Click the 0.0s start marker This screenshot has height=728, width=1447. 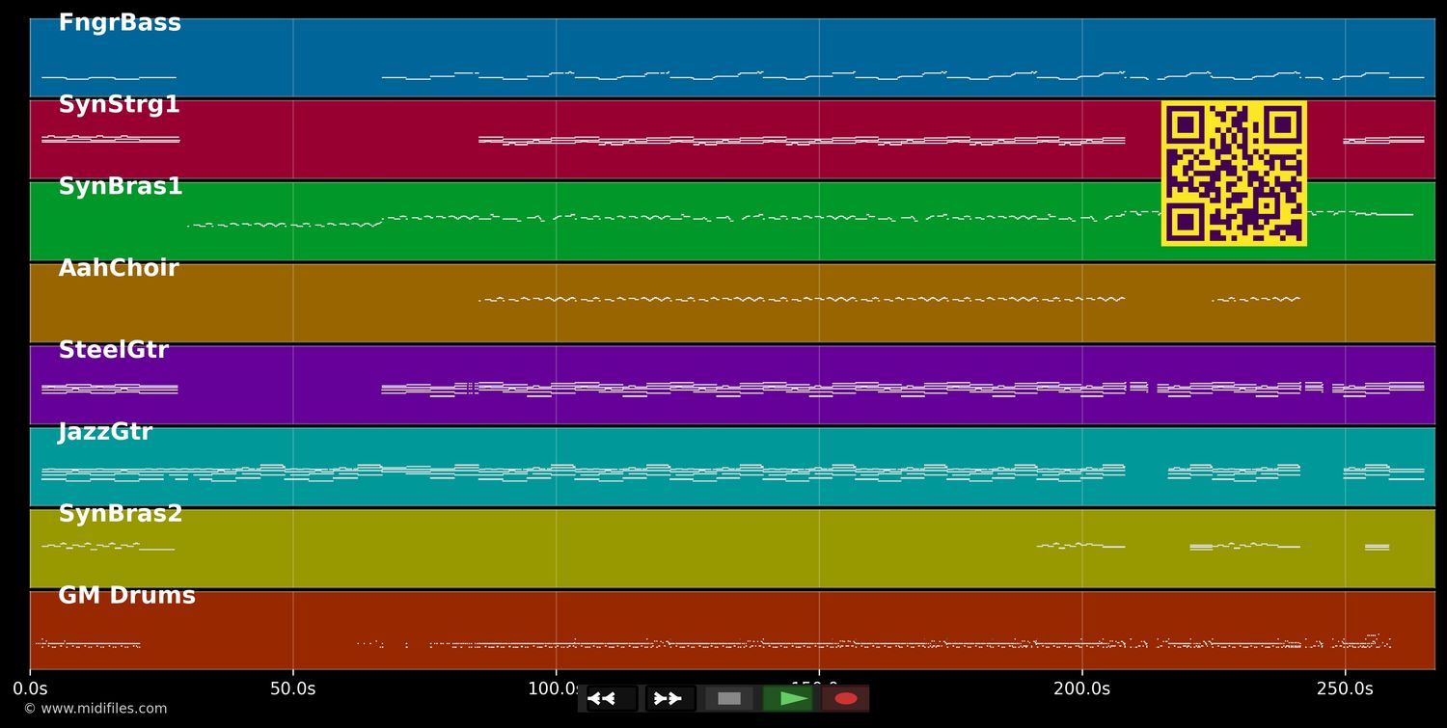pos(30,688)
